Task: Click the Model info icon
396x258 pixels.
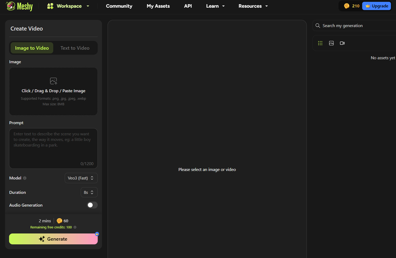Action: click(x=25, y=178)
